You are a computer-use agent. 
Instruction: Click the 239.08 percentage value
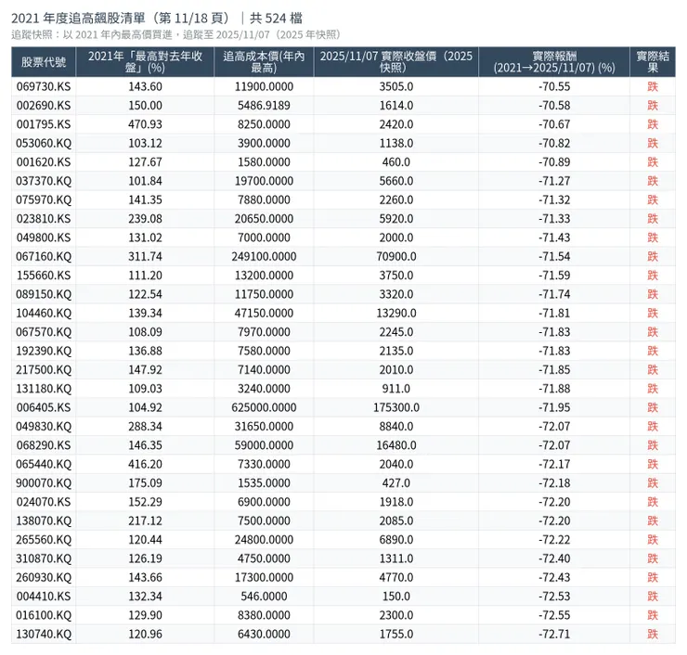(145, 218)
